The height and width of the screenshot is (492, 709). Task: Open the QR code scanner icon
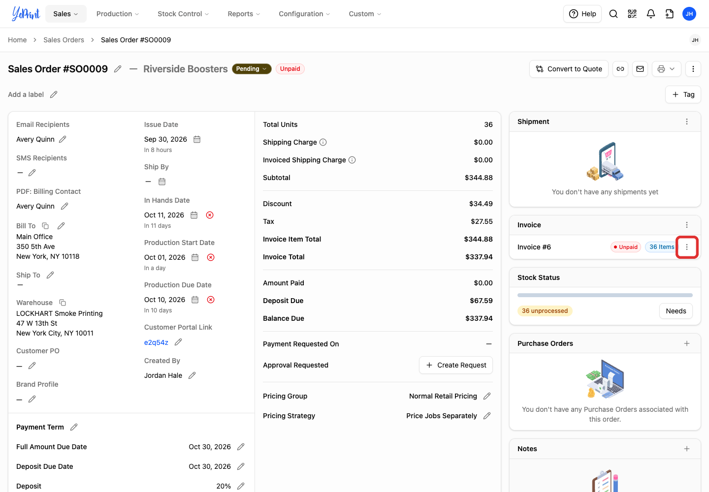632,14
